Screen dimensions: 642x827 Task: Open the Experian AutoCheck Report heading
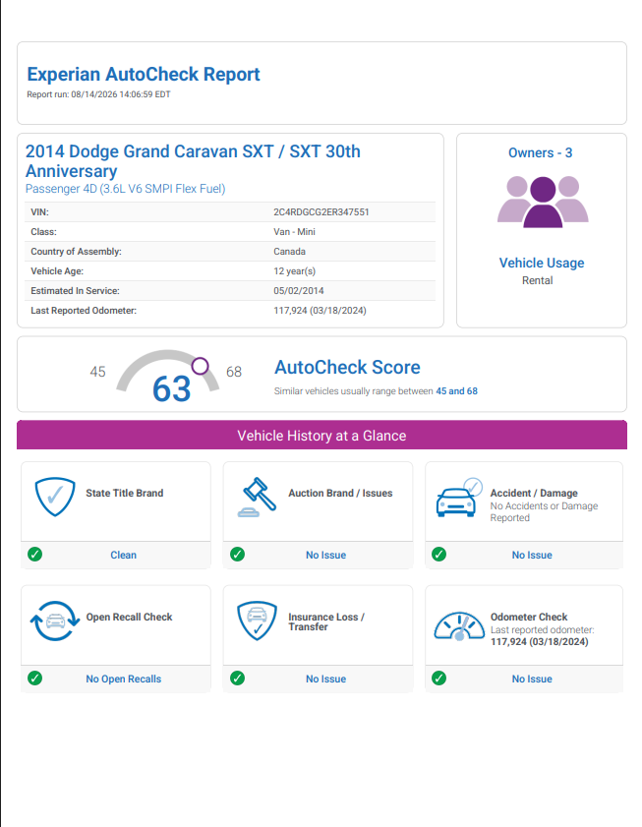(x=144, y=75)
